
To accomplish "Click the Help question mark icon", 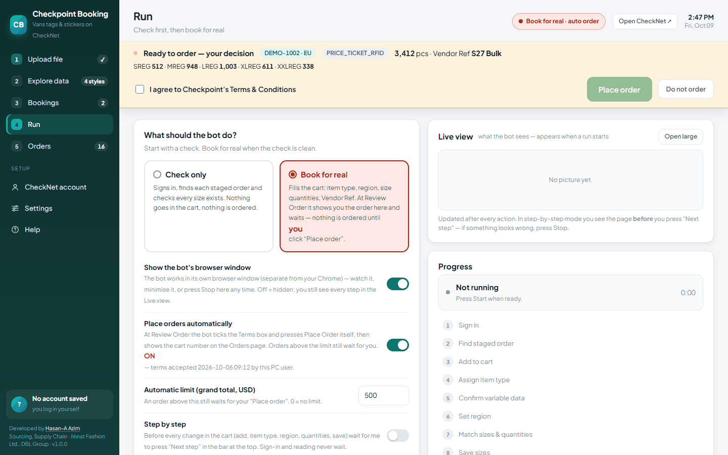I will coord(15,230).
